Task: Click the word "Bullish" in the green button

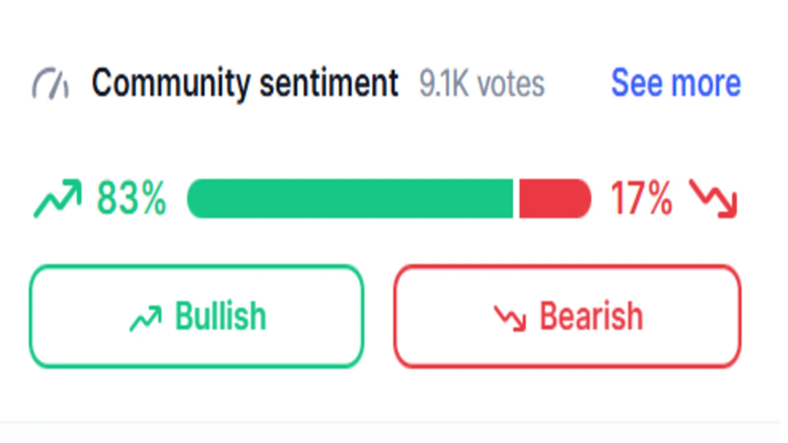Action: (x=221, y=316)
